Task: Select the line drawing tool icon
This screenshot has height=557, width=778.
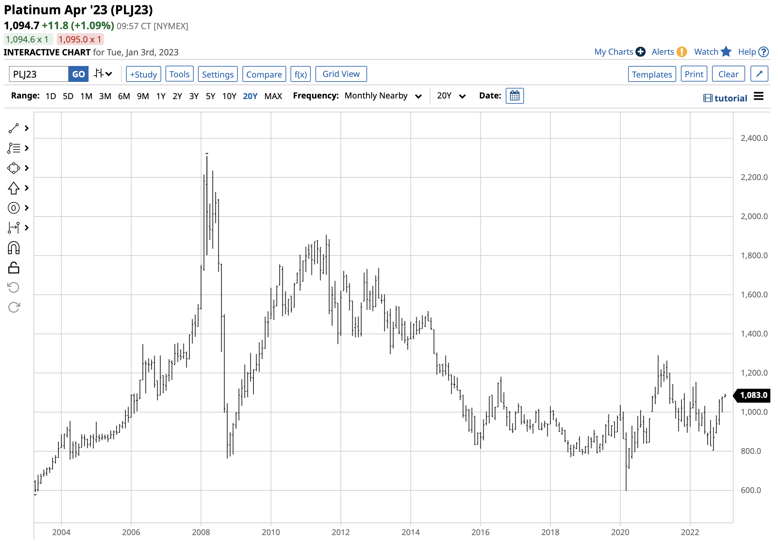Action: pyautogui.click(x=14, y=129)
